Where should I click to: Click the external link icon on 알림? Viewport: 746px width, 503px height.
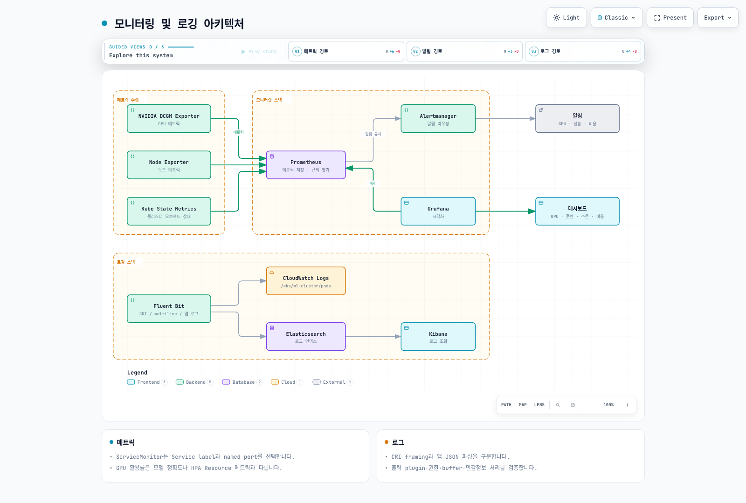(541, 110)
